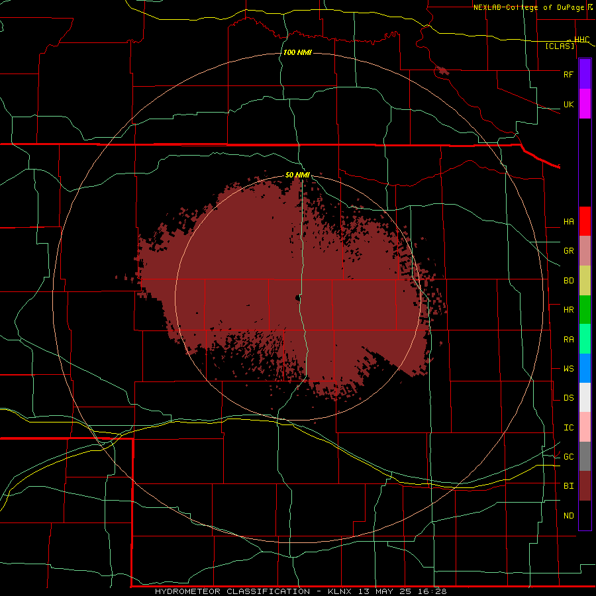This screenshot has width=596, height=596.
Task: Click the "HHC" product label
Action: 581,40
